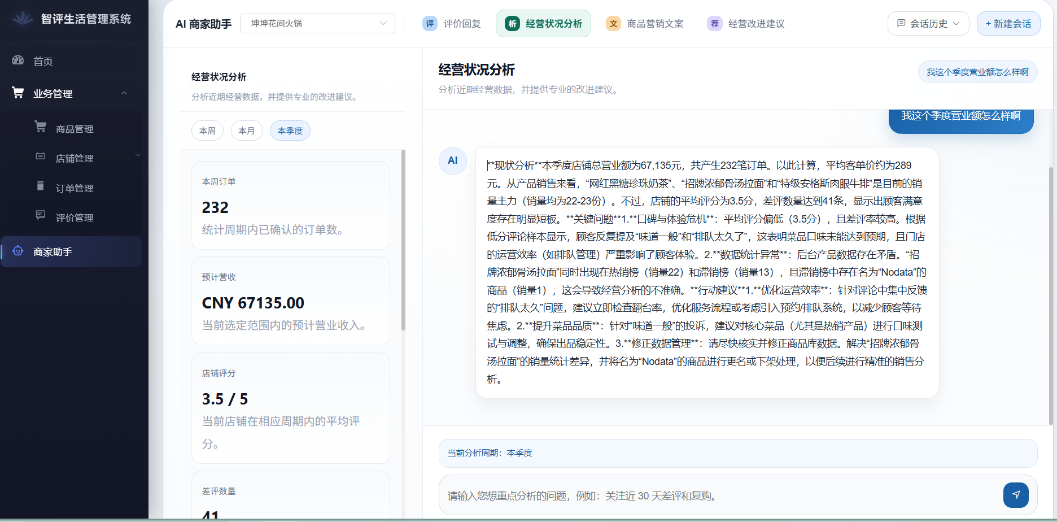Select the 商品管理 cart icon in sidebar

[x=40, y=127]
